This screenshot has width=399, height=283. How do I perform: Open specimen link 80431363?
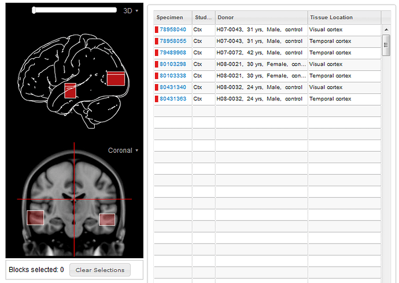pyautogui.click(x=173, y=99)
